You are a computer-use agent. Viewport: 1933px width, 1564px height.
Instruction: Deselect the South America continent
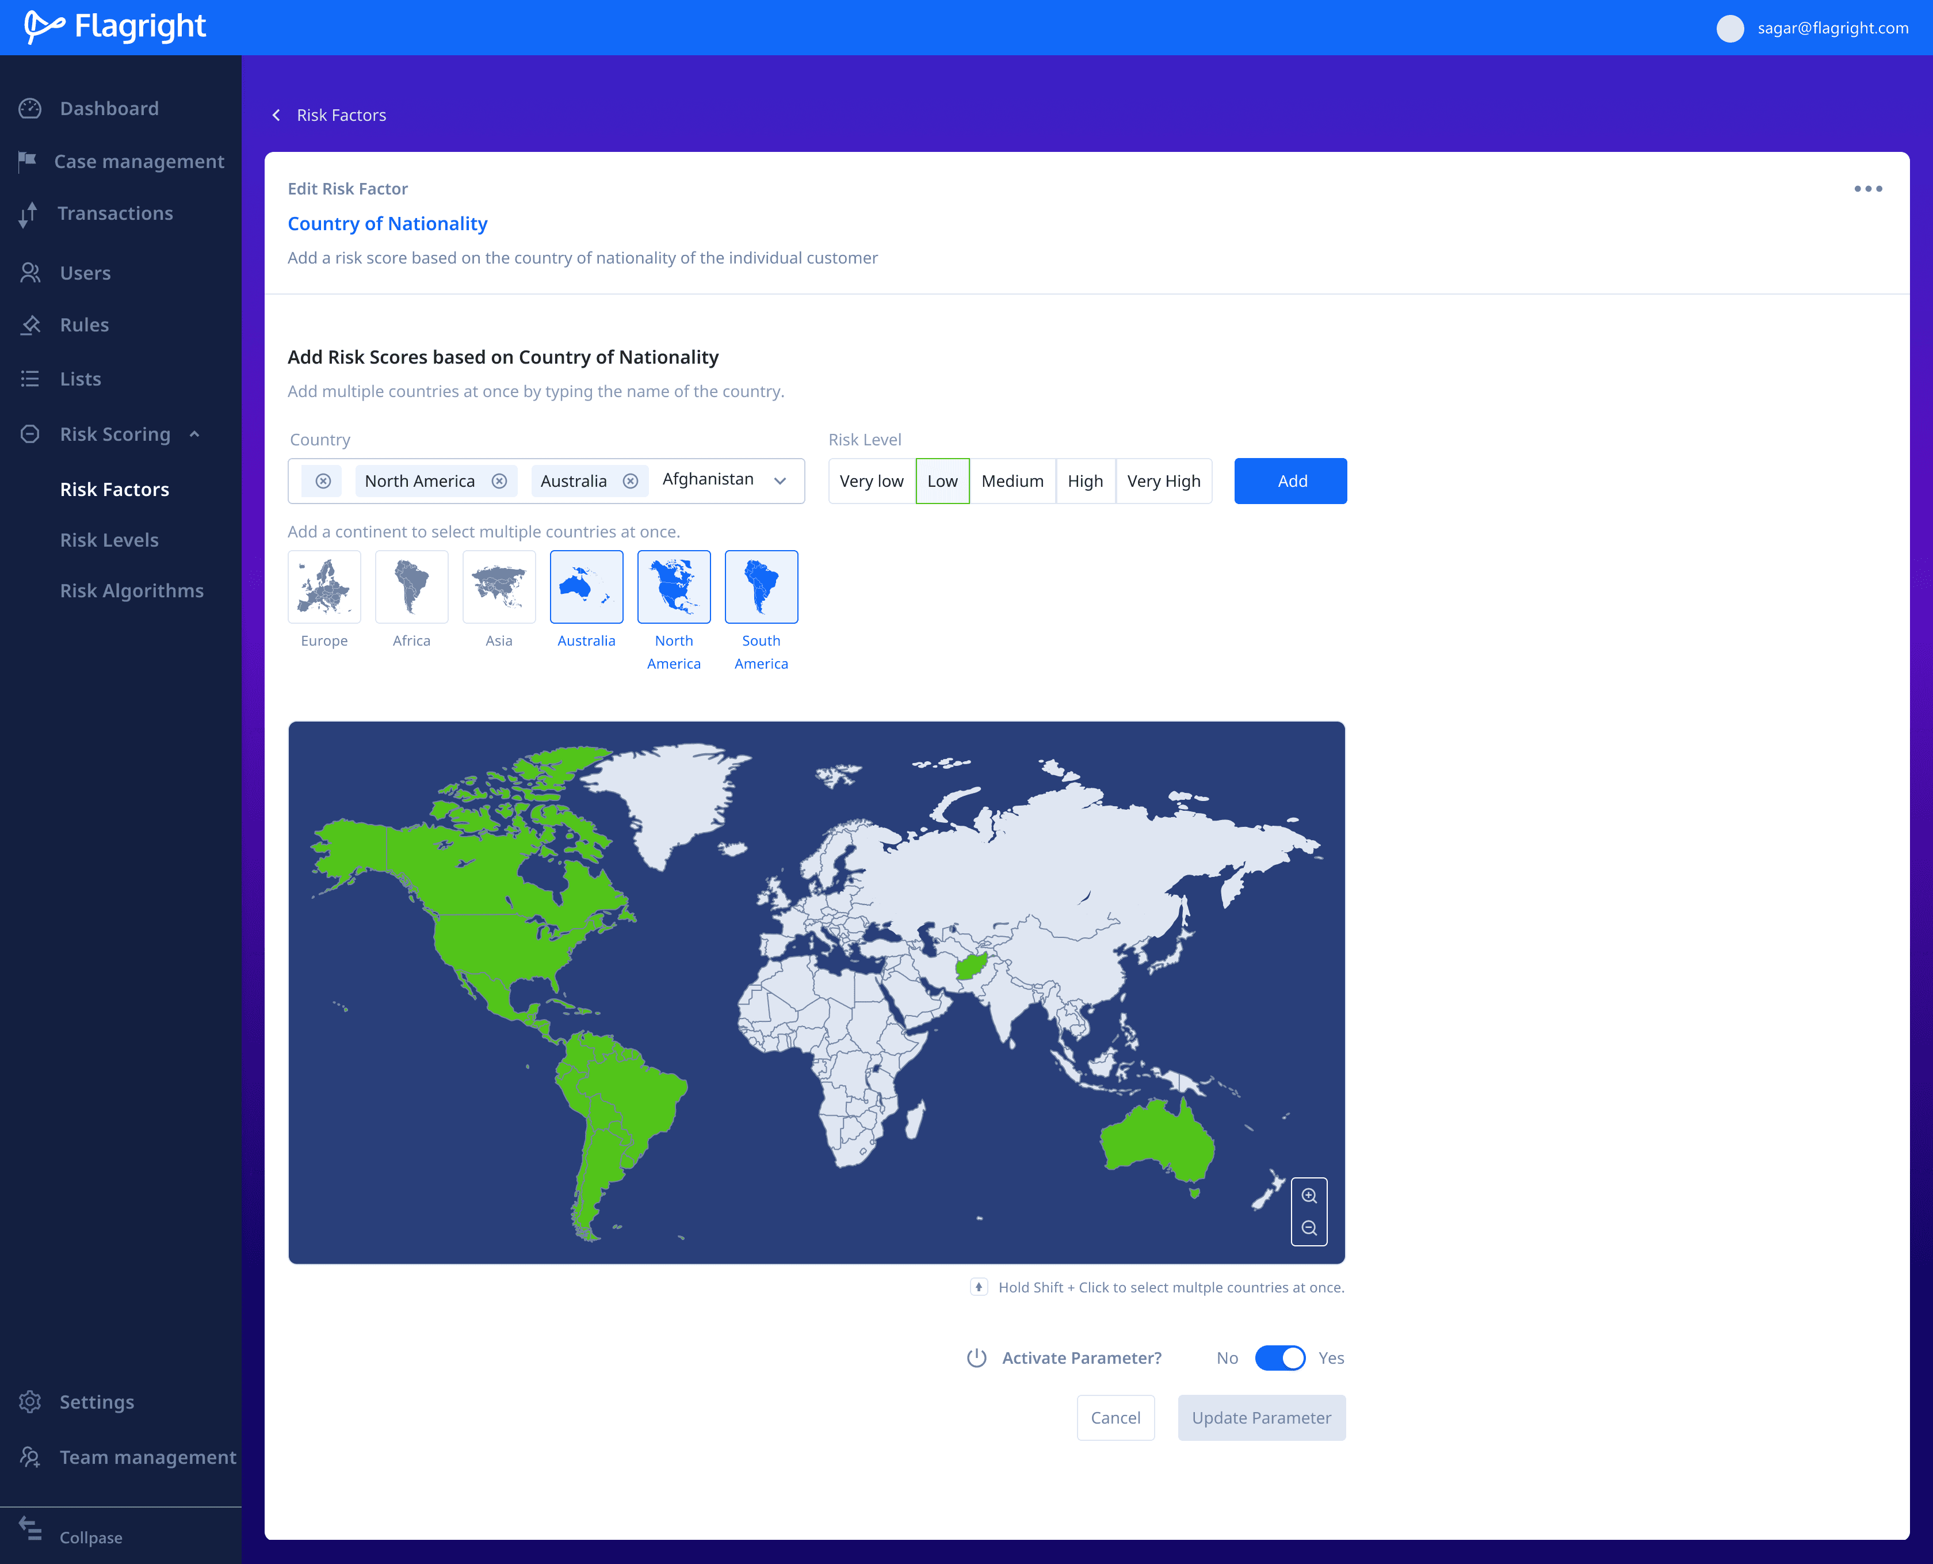[761, 588]
